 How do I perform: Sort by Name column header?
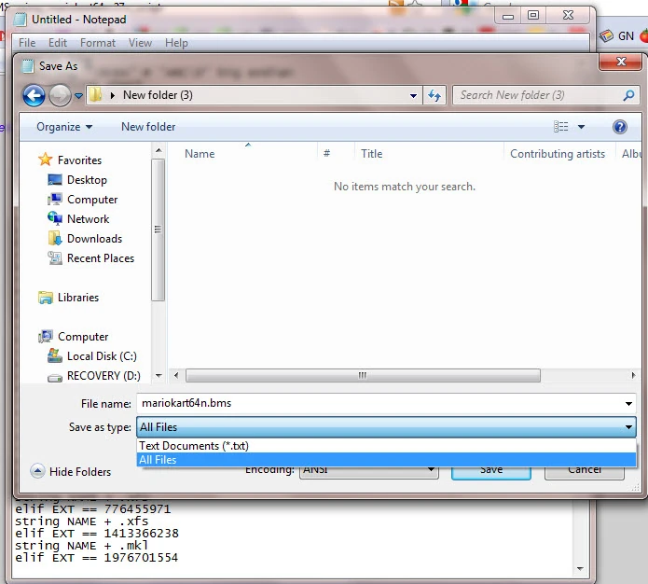pyautogui.click(x=200, y=154)
